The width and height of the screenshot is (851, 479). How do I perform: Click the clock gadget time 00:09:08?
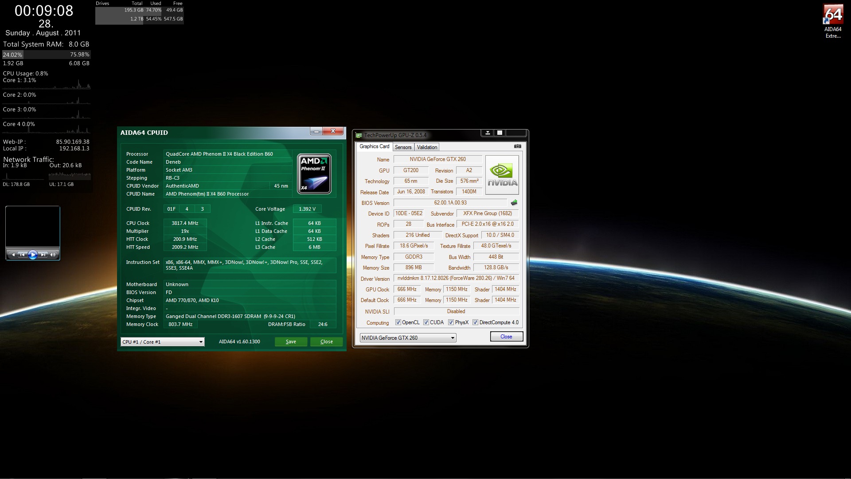44,11
